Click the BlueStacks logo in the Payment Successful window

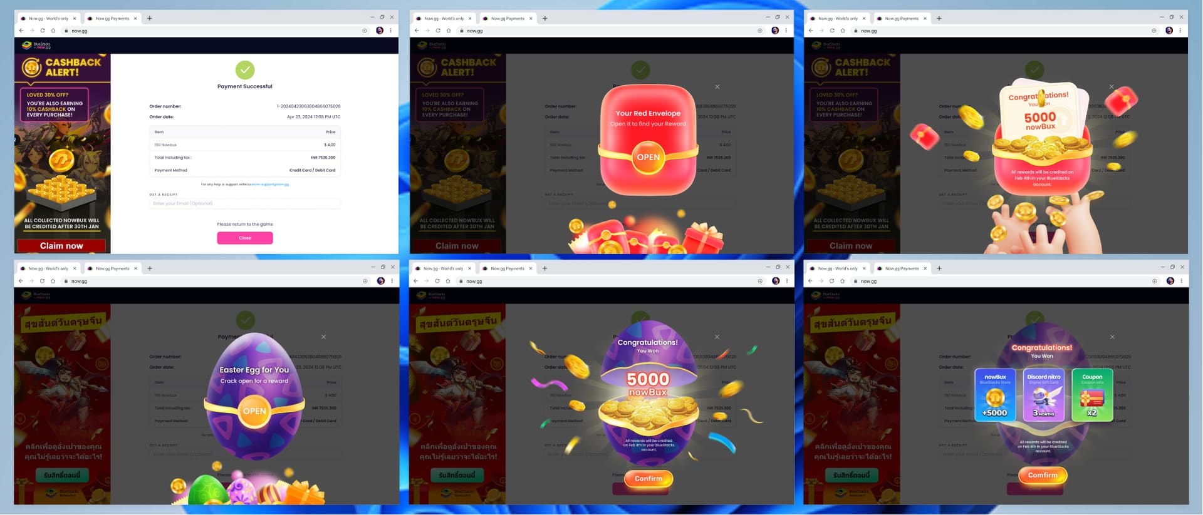[36, 45]
